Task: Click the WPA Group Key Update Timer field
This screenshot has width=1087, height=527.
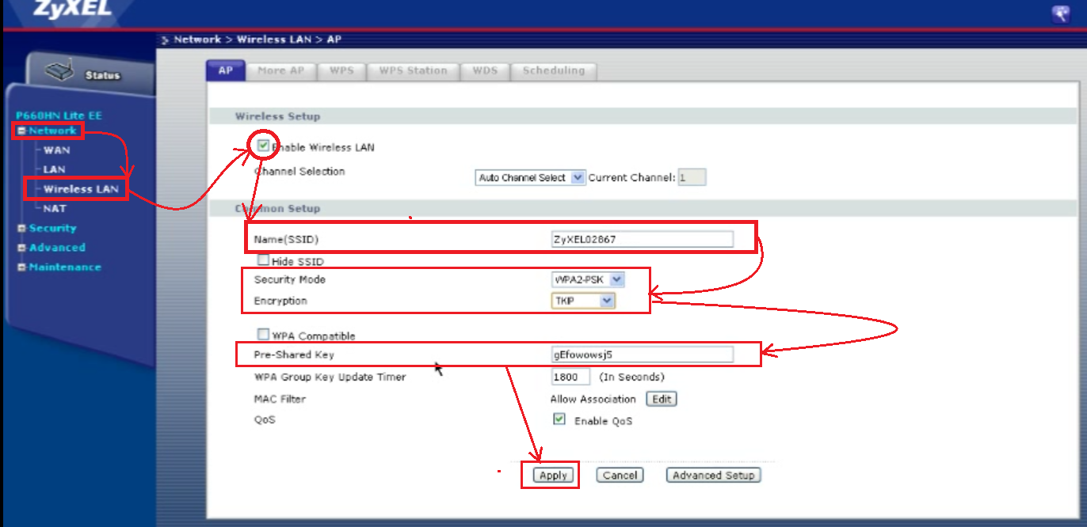Action: point(570,377)
